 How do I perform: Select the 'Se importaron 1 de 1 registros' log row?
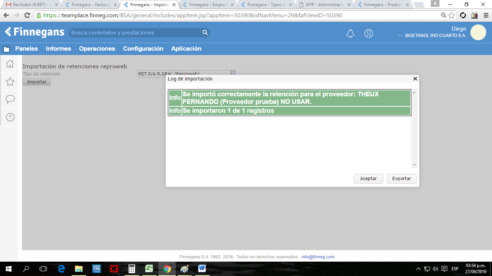coord(290,111)
